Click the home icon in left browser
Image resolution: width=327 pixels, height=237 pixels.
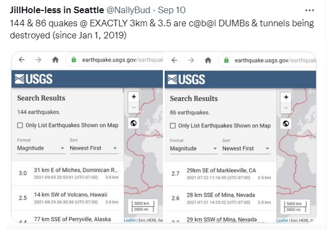pyautogui.click(x=55, y=60)
